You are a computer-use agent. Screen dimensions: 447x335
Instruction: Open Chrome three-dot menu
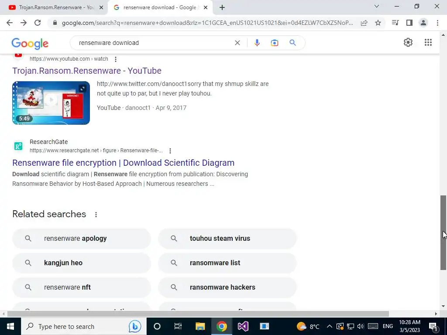click(437, 23)
